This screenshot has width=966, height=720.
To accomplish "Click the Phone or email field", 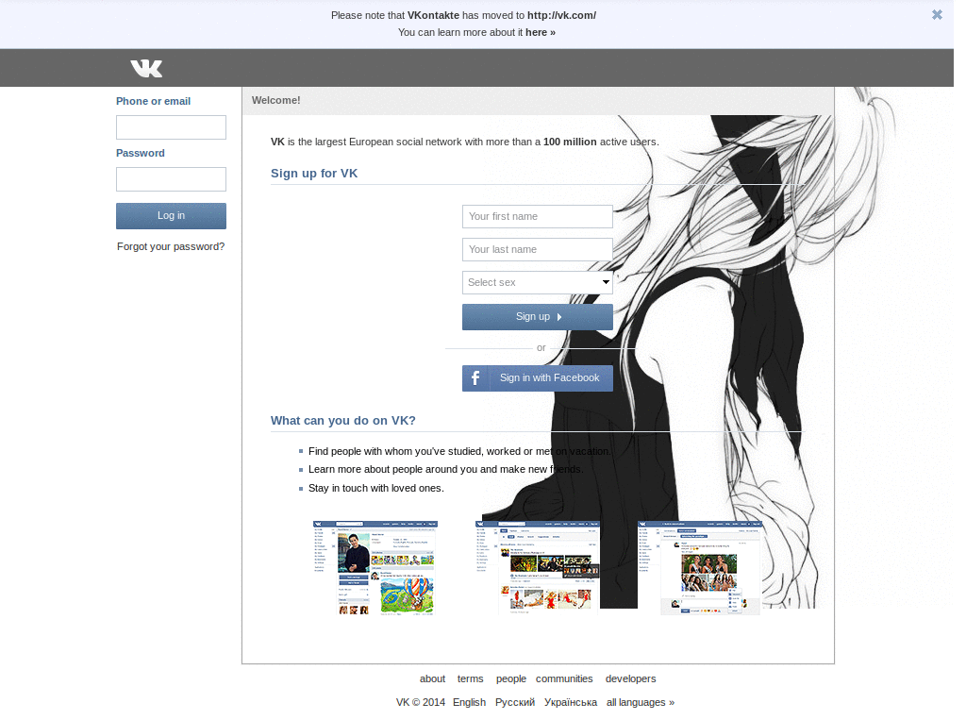I will pyautogui.click(x=171, y=126).
